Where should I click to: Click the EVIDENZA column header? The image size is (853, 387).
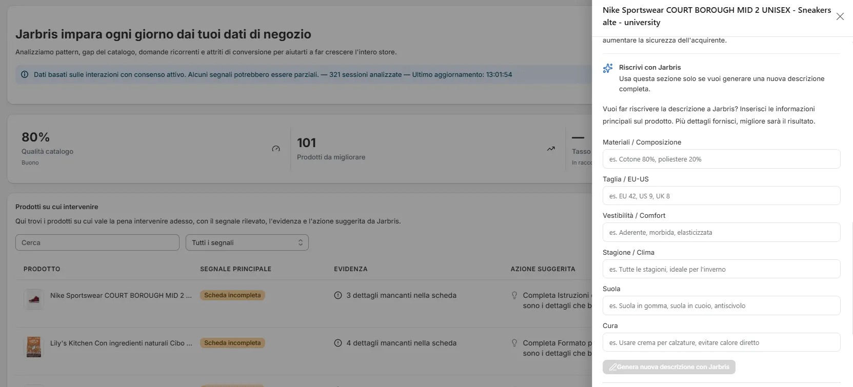coord(351,269)
